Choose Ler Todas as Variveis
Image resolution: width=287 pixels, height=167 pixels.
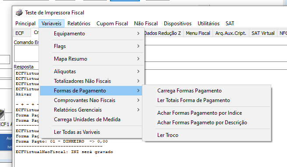[91, 132]
